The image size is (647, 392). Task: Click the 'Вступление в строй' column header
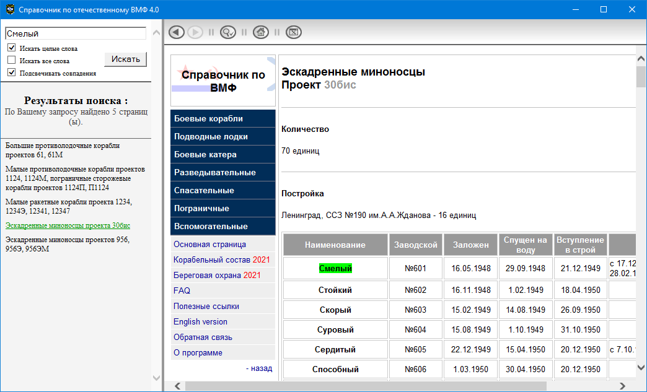[x=580, y=245]
